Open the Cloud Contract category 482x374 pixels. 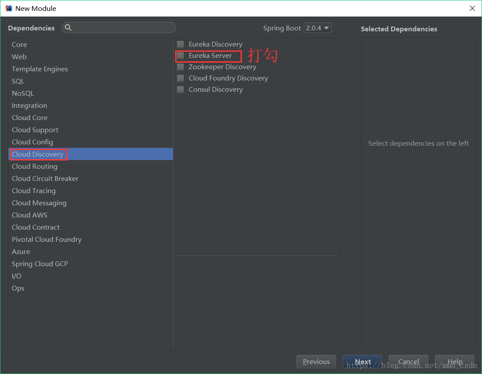pyautogui.click(x=91, y=227)
